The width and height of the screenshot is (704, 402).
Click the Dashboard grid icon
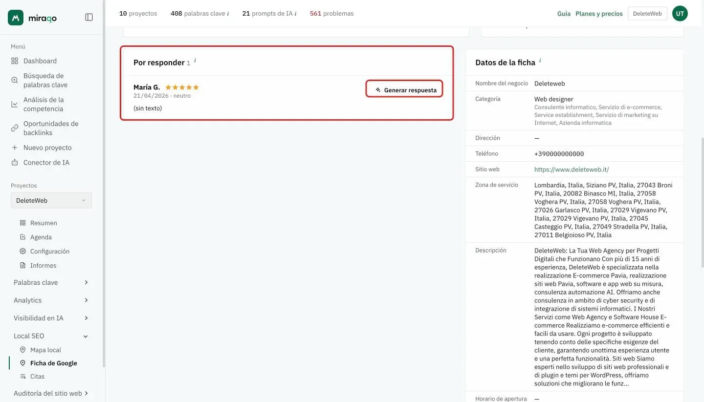click(15, 61)
